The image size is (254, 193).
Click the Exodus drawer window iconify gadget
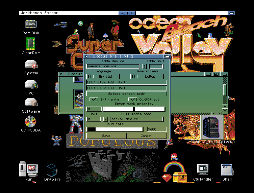[x=208, y=74]
